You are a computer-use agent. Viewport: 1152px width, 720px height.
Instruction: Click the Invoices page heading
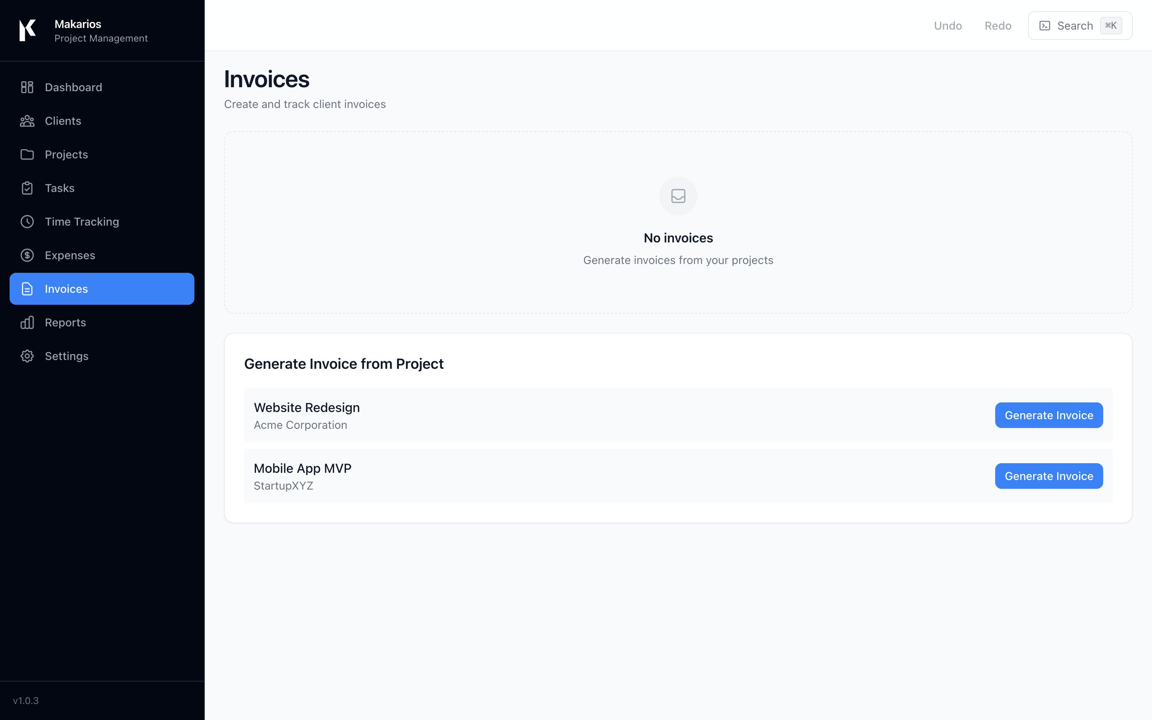coord(266,79)
